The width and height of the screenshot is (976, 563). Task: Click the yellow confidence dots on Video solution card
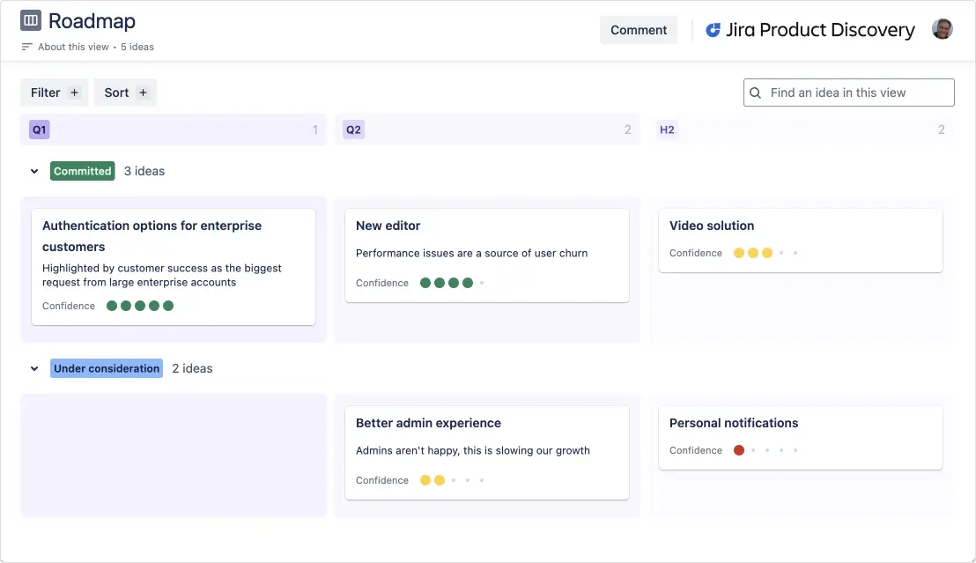(752, 253)
